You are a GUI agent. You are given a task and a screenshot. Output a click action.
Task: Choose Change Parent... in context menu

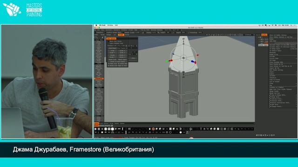[277, 107]
